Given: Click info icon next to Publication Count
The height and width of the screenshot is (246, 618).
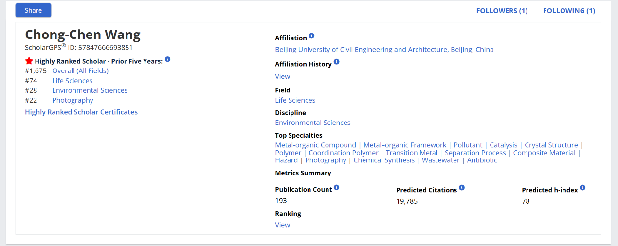Looking at the screenshot, I should (x=337, y=187).
